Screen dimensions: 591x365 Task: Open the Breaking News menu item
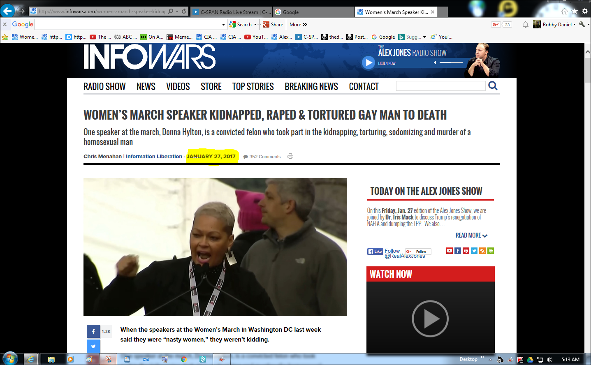point(311,87)
